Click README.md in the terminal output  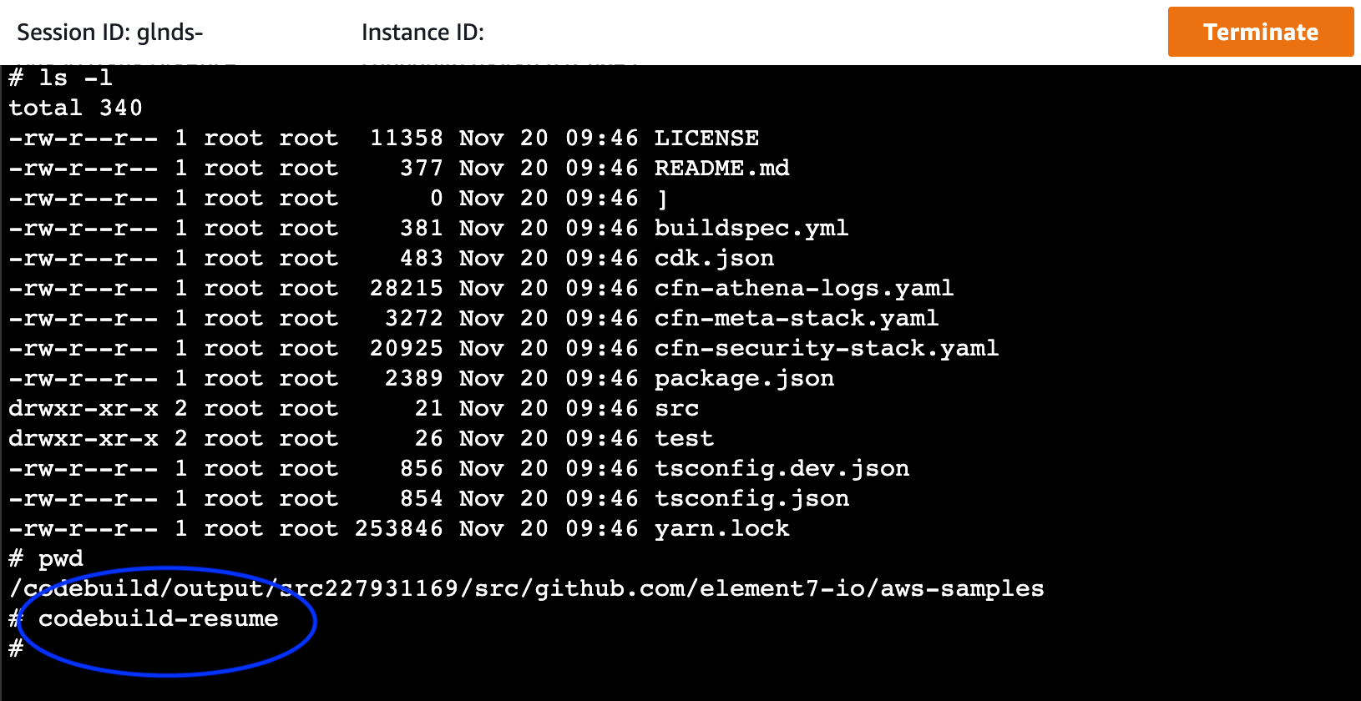click(x=721, y=168)
